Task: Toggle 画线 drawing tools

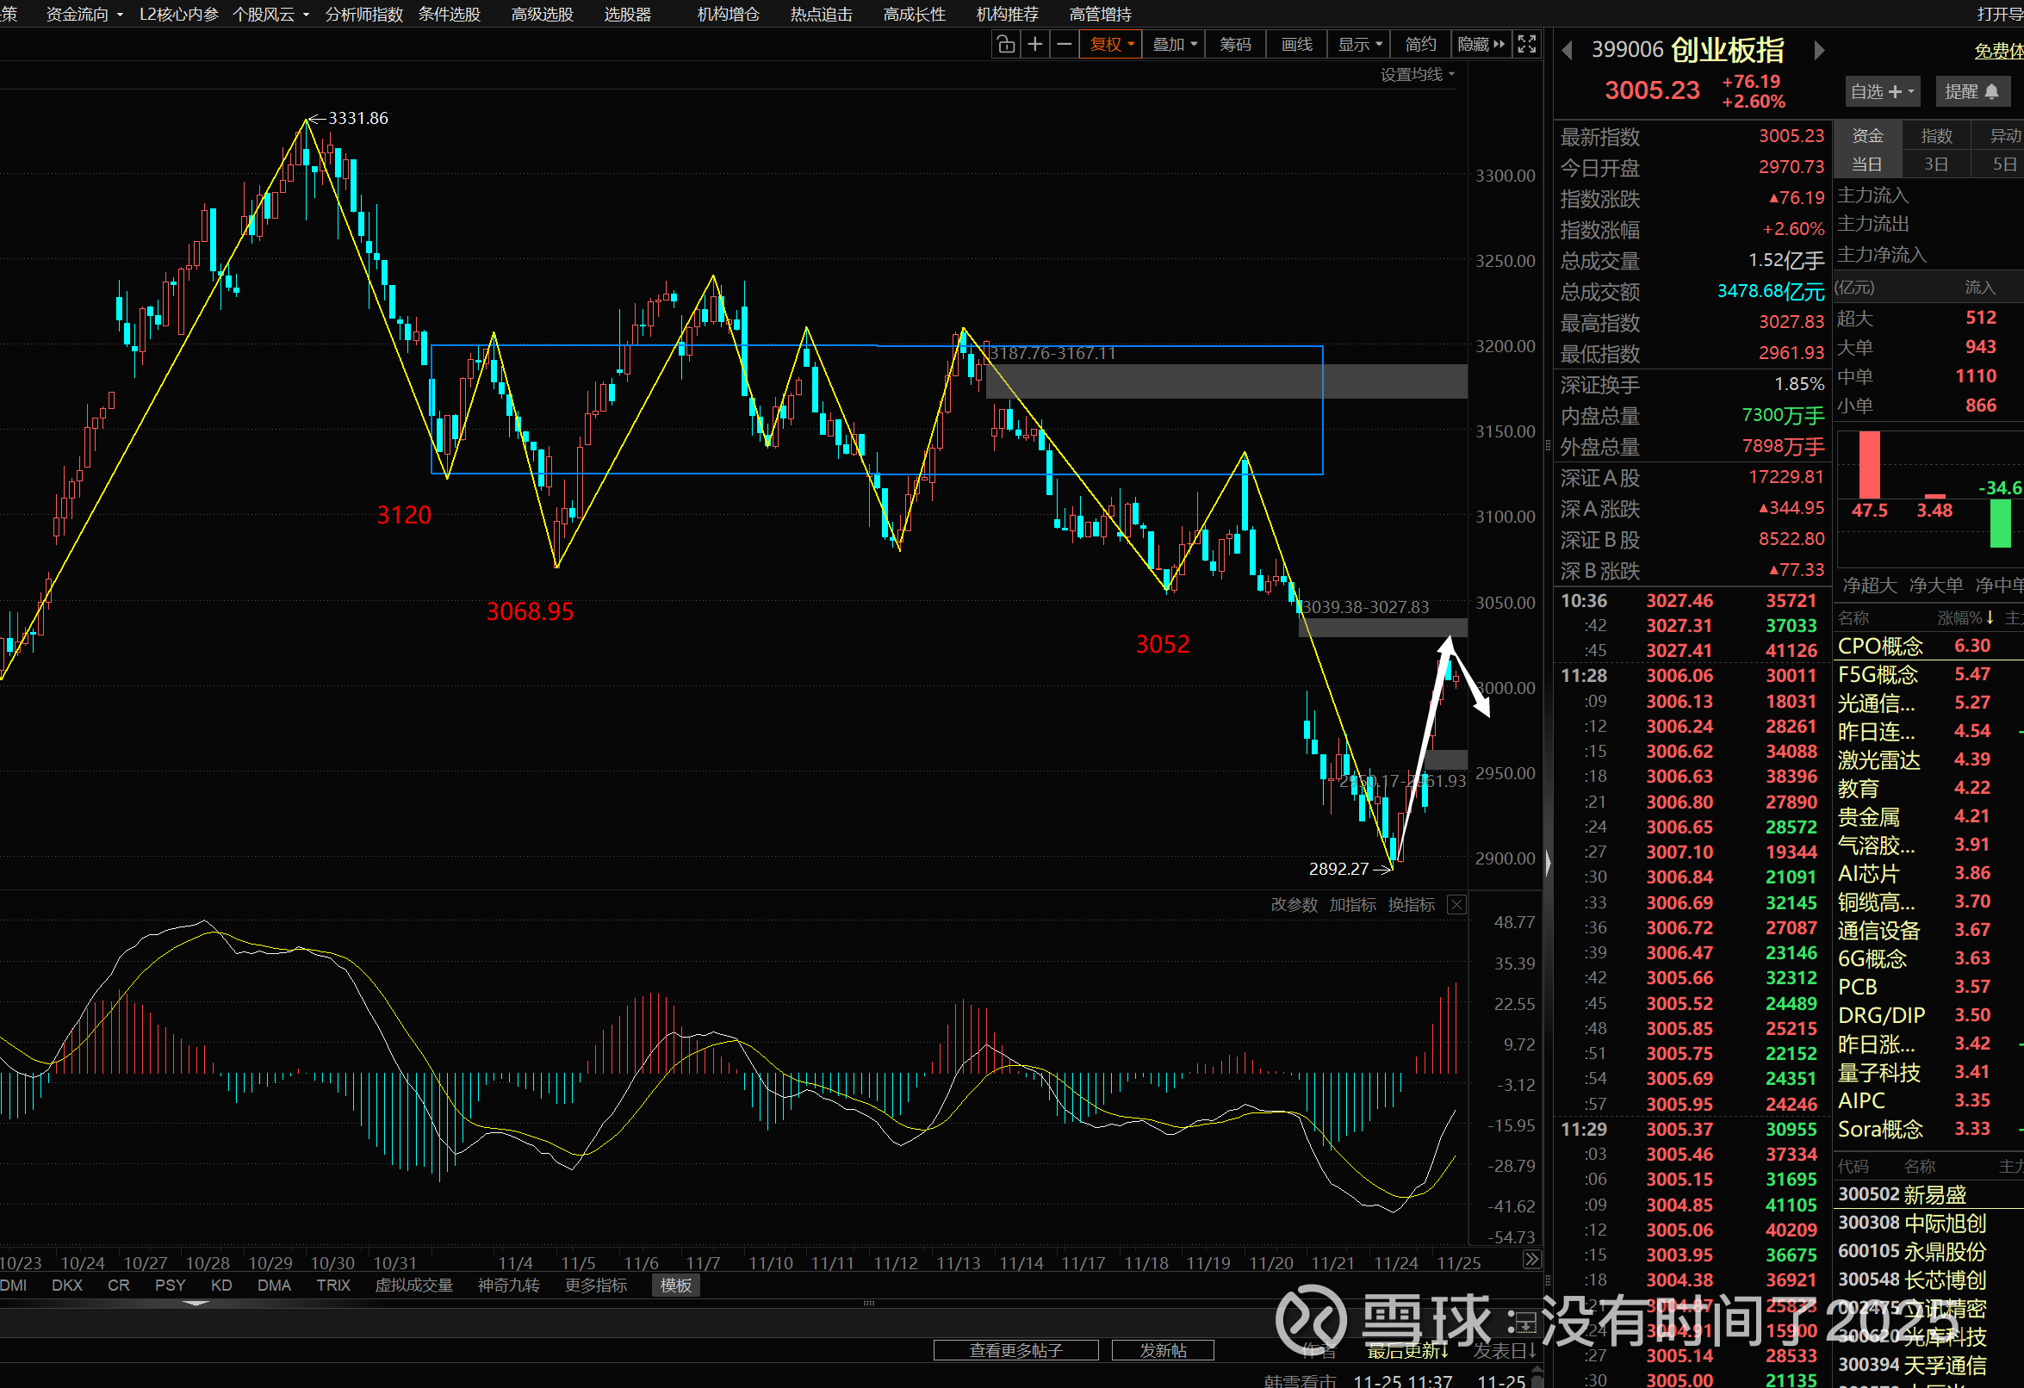Action: pyautogui.click(x=1297, y=45)
